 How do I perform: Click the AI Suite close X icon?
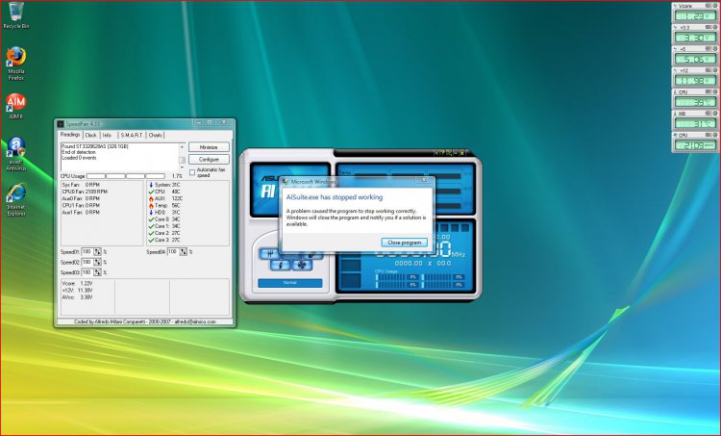coord(461,153)
